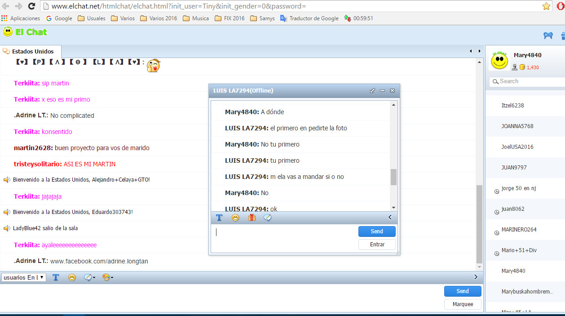Click the speech bubble pencil icon in private chat
This screenshot has height=316, width=565.
pos(267,218)
